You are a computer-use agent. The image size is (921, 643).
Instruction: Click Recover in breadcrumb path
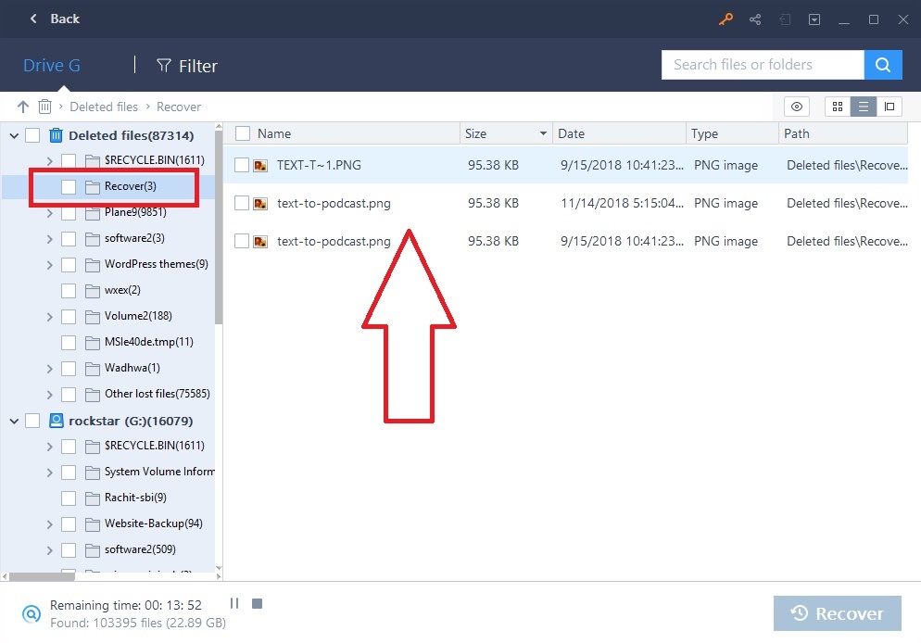tap(179, 107)
